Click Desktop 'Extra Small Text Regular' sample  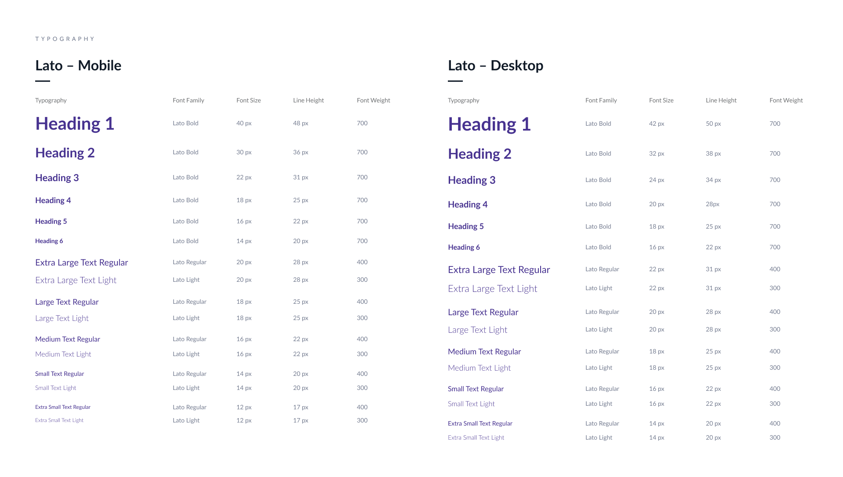point(480,424)
